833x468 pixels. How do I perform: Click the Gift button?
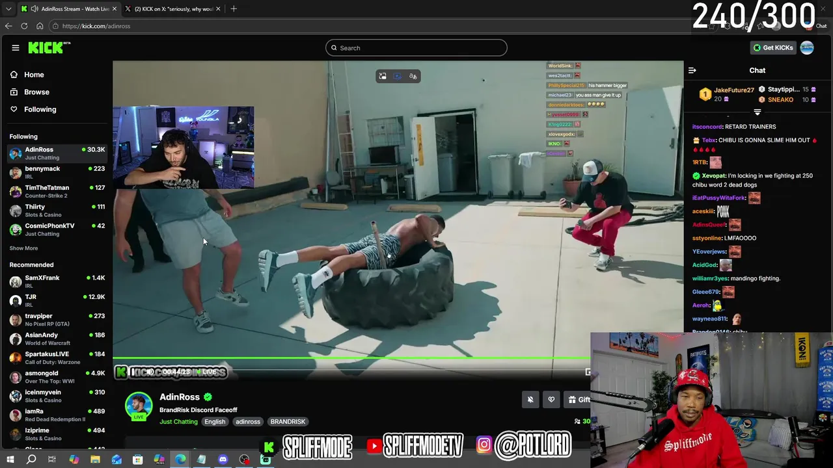pos(579,400)
